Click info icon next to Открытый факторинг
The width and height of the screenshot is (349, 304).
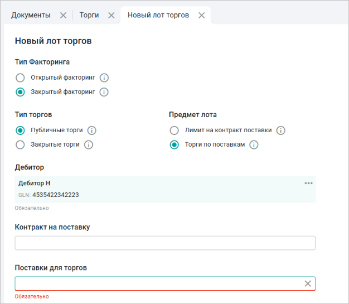[104, 78]
